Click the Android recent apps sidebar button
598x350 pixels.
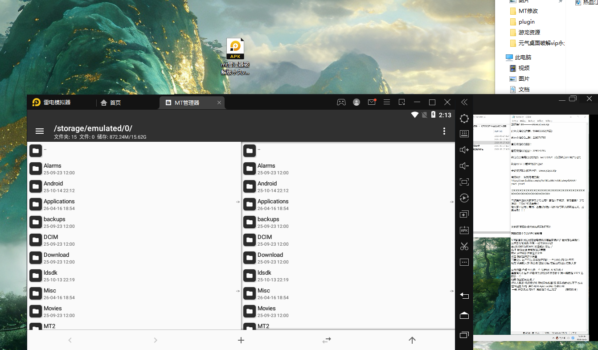[464, 334]
